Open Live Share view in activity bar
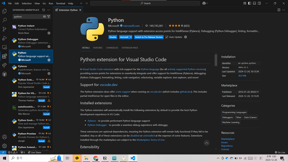 click(x=4, y=65)
